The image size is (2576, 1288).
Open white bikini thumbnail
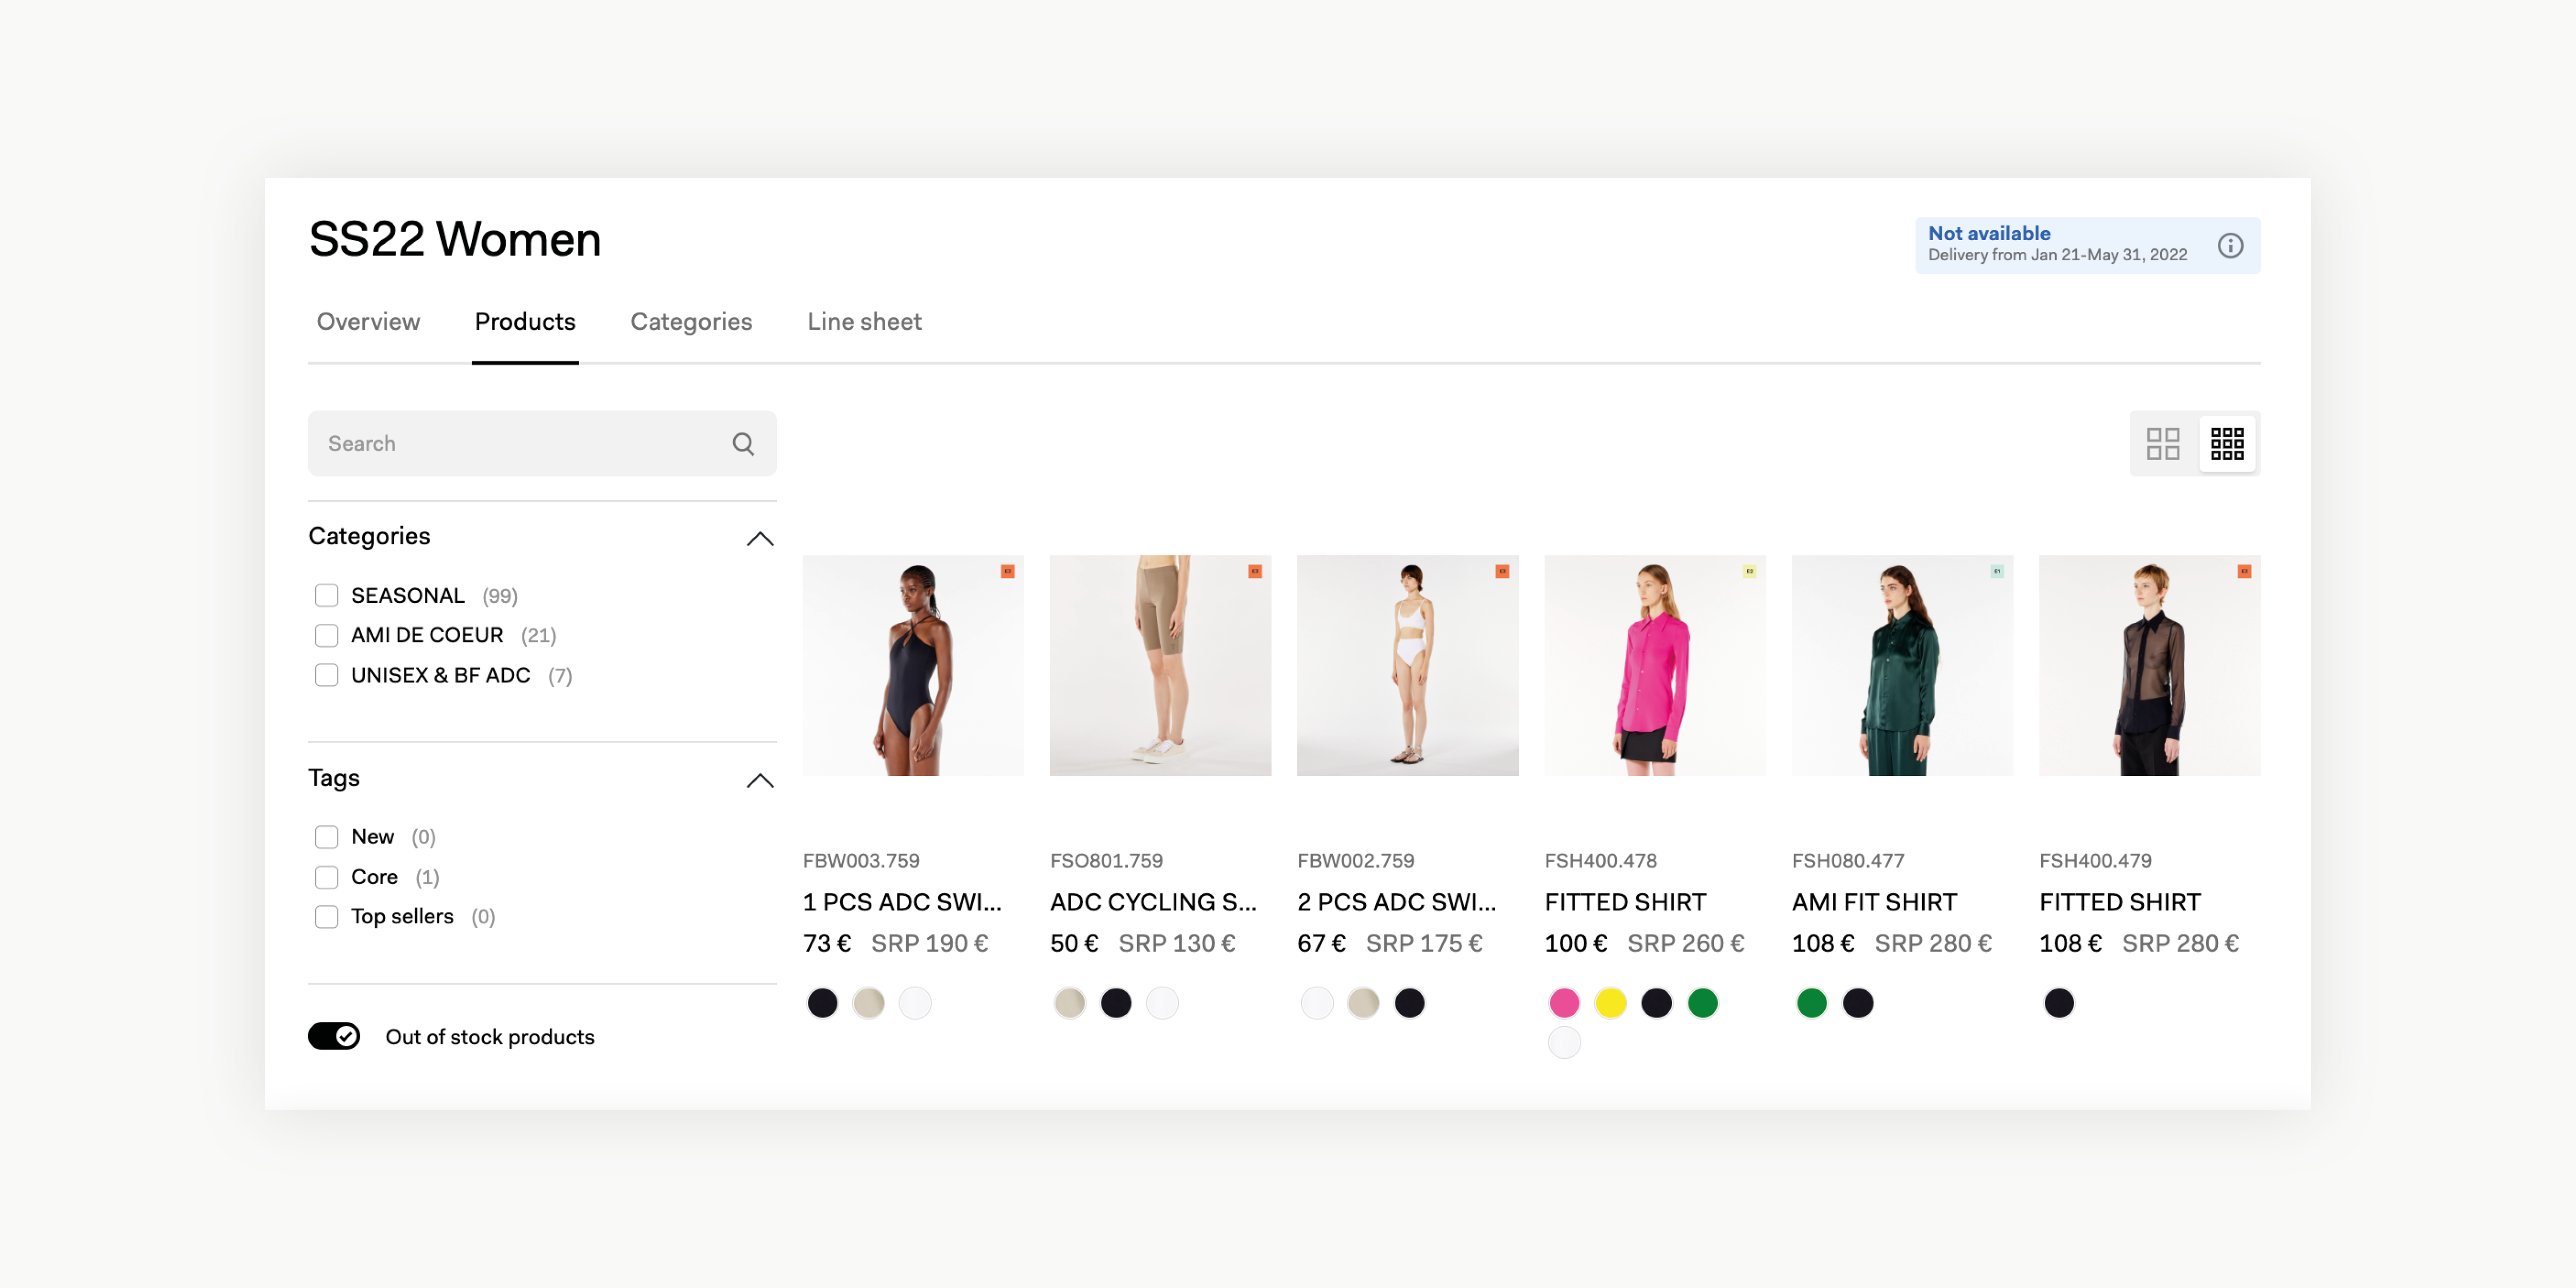1407,665
